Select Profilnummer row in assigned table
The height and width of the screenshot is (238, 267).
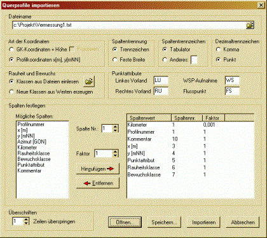190,132
